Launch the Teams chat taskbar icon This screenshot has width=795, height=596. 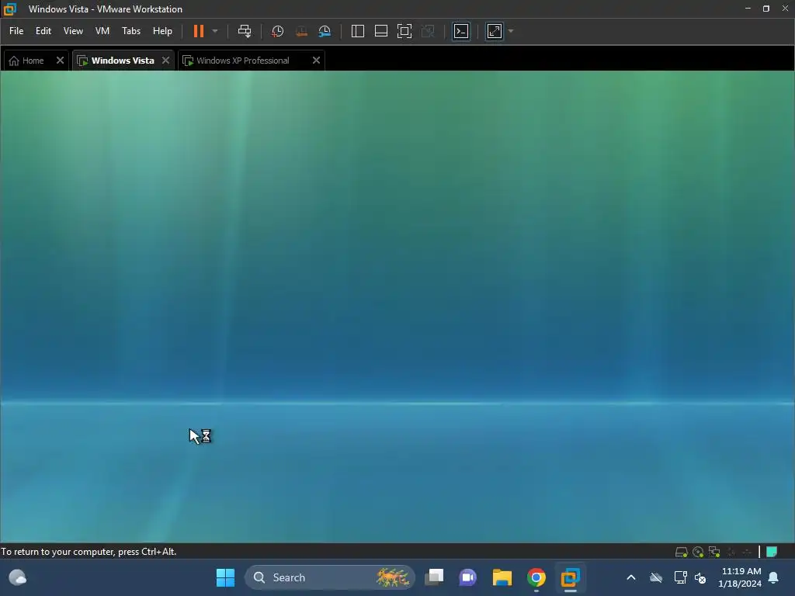(468, 577)
